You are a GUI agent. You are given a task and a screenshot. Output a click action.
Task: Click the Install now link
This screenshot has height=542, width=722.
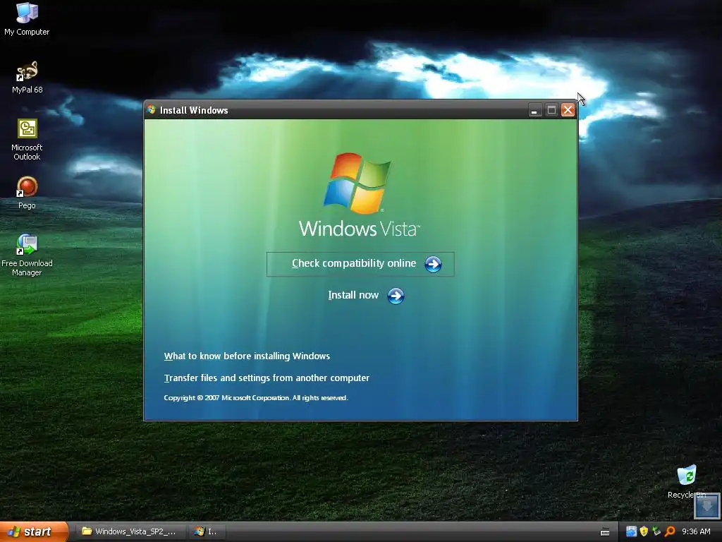[353, 295]
